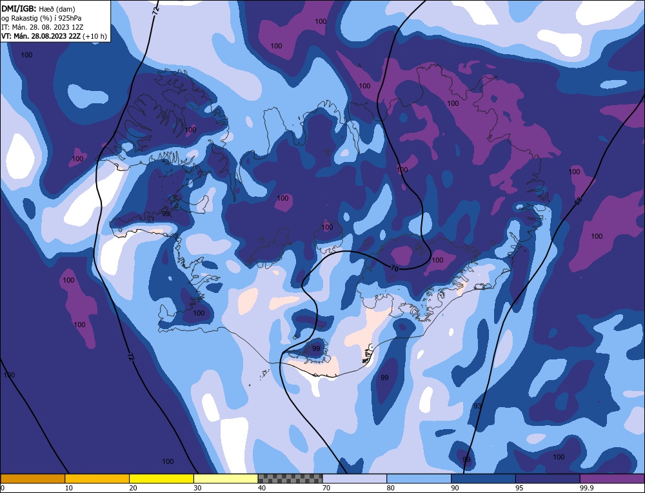Choose the medium blue 90–95 legend swatch
The width and height of the screenshot is (645, 493).
point(483,478)
